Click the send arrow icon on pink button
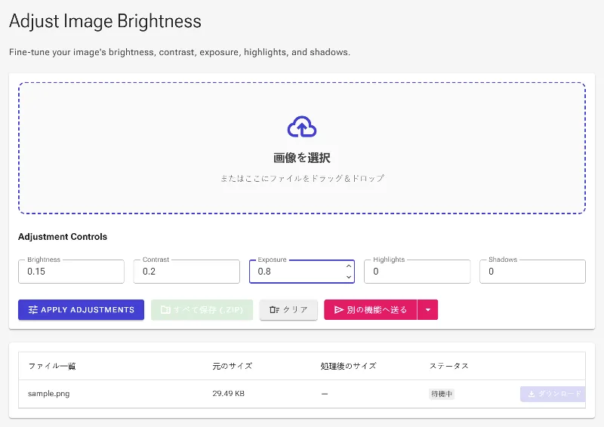Viewport: 604px width, 427px height. point(338,310)
